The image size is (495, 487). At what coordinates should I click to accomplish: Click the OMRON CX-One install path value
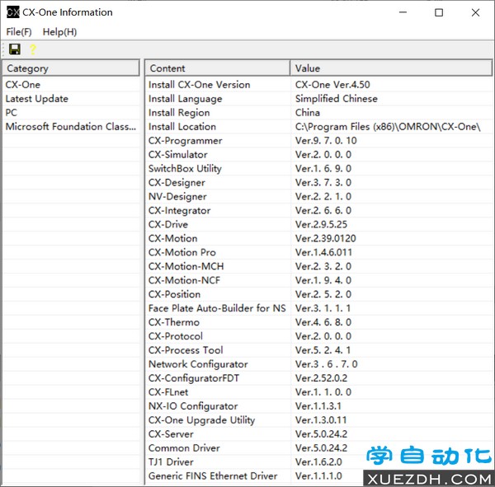pos(388,126)
